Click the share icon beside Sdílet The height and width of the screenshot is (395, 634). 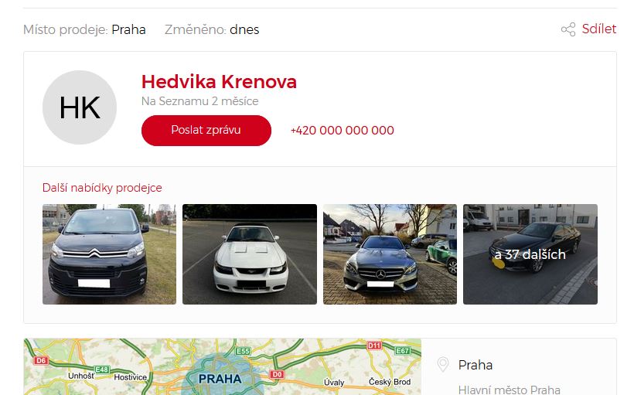pos(568,29)
